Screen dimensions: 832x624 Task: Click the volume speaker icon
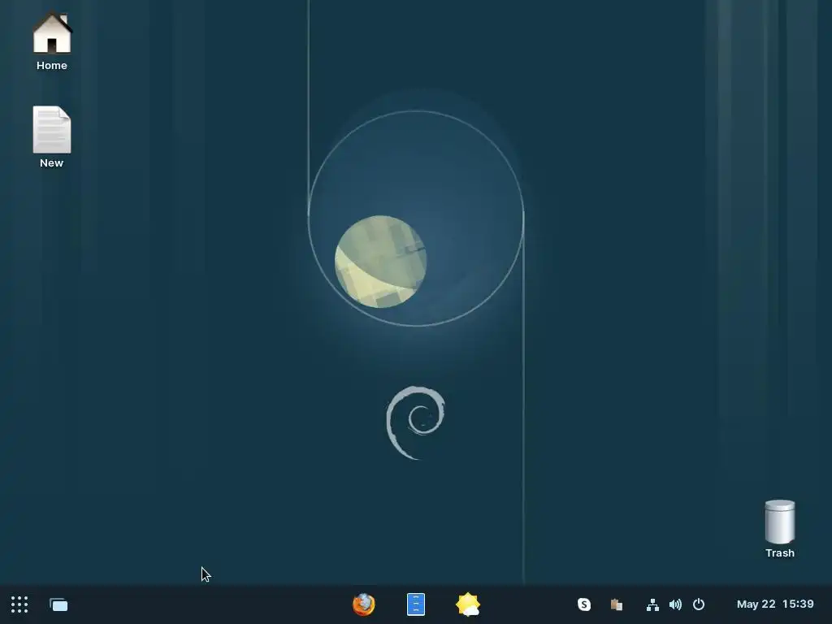click(x=675, y=604)
